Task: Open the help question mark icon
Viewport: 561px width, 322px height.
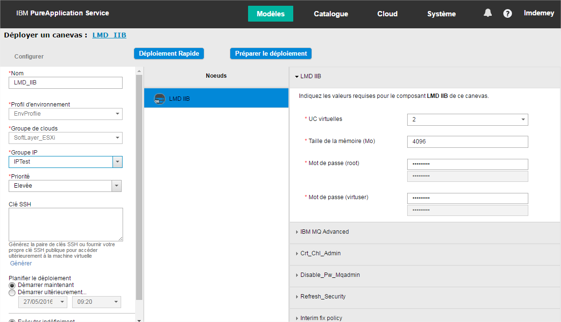Action: [x=507, y=13]
